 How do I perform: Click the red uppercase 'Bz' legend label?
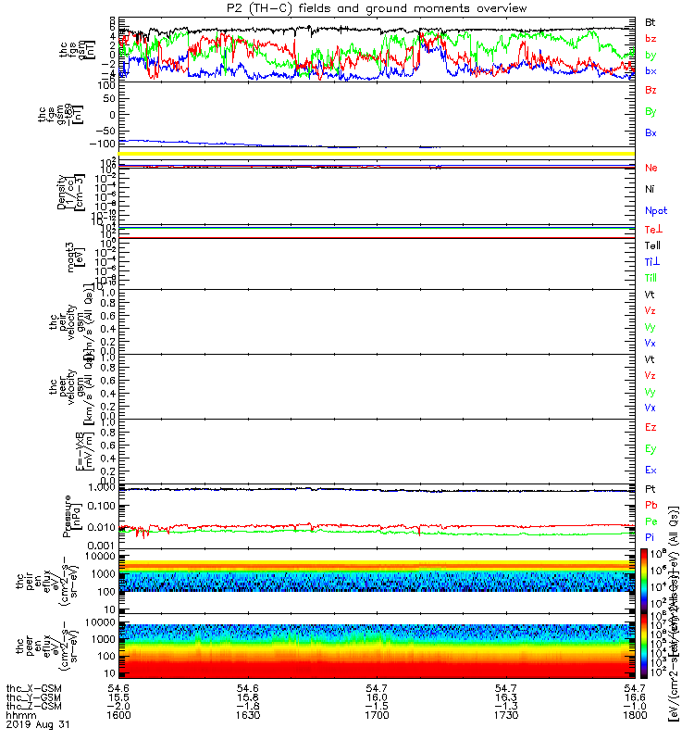[651, 90]
